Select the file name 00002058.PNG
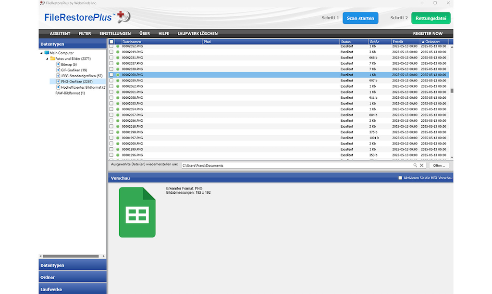492x294 pixels. (132, 98)
